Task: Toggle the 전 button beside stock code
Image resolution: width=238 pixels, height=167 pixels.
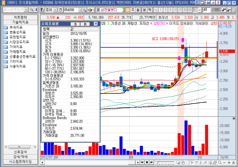Action: pos(60,10)
